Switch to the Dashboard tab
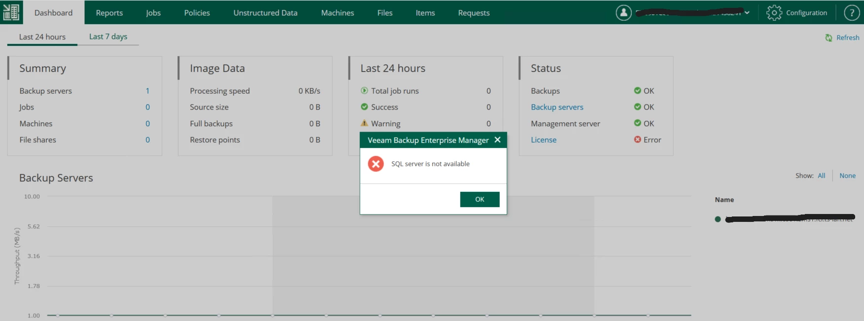 [x=53, y=13]
